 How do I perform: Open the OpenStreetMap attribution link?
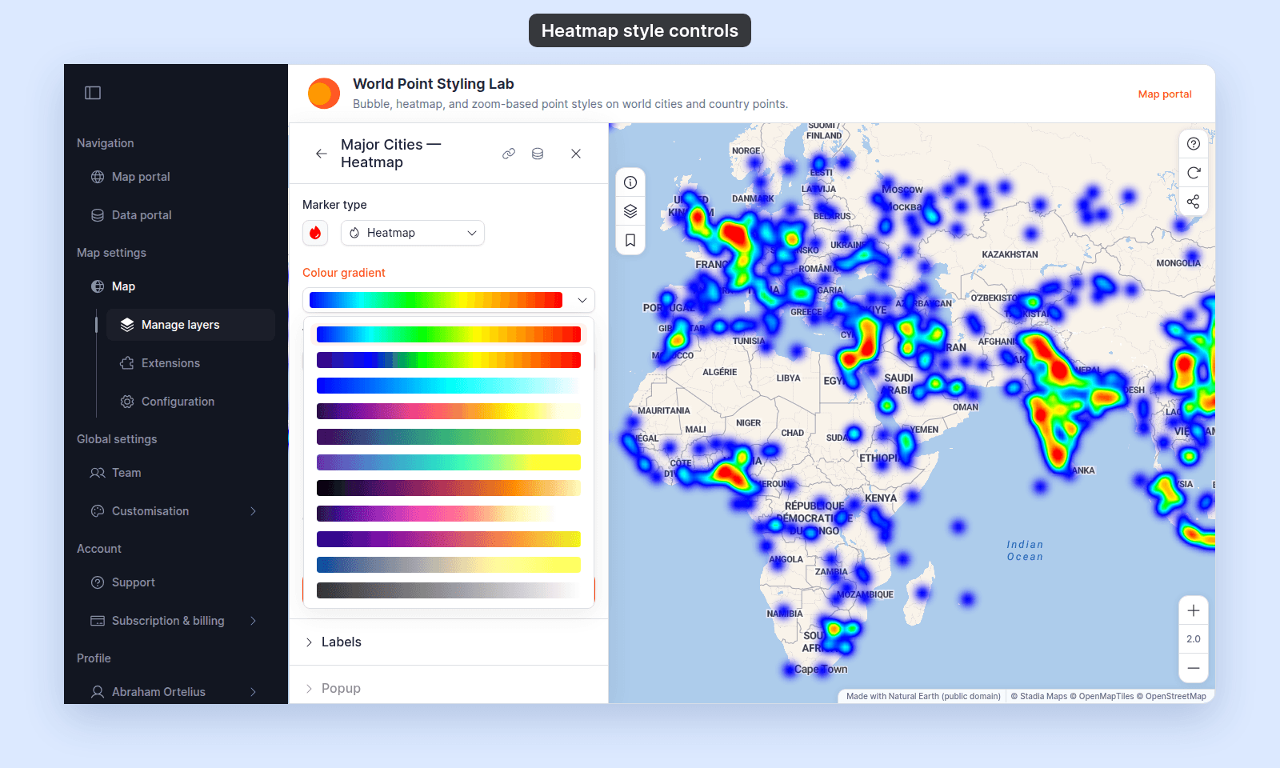coord(1170,697)
